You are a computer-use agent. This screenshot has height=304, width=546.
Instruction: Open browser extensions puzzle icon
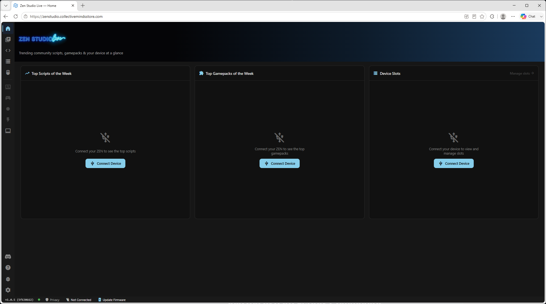coord(492,16)
